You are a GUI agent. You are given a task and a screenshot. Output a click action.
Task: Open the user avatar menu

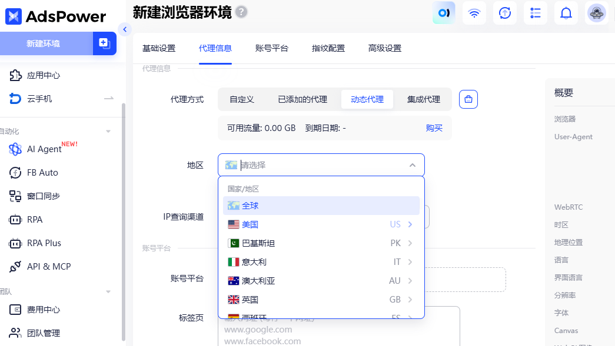pyautogui.click(x=597, y=13)
